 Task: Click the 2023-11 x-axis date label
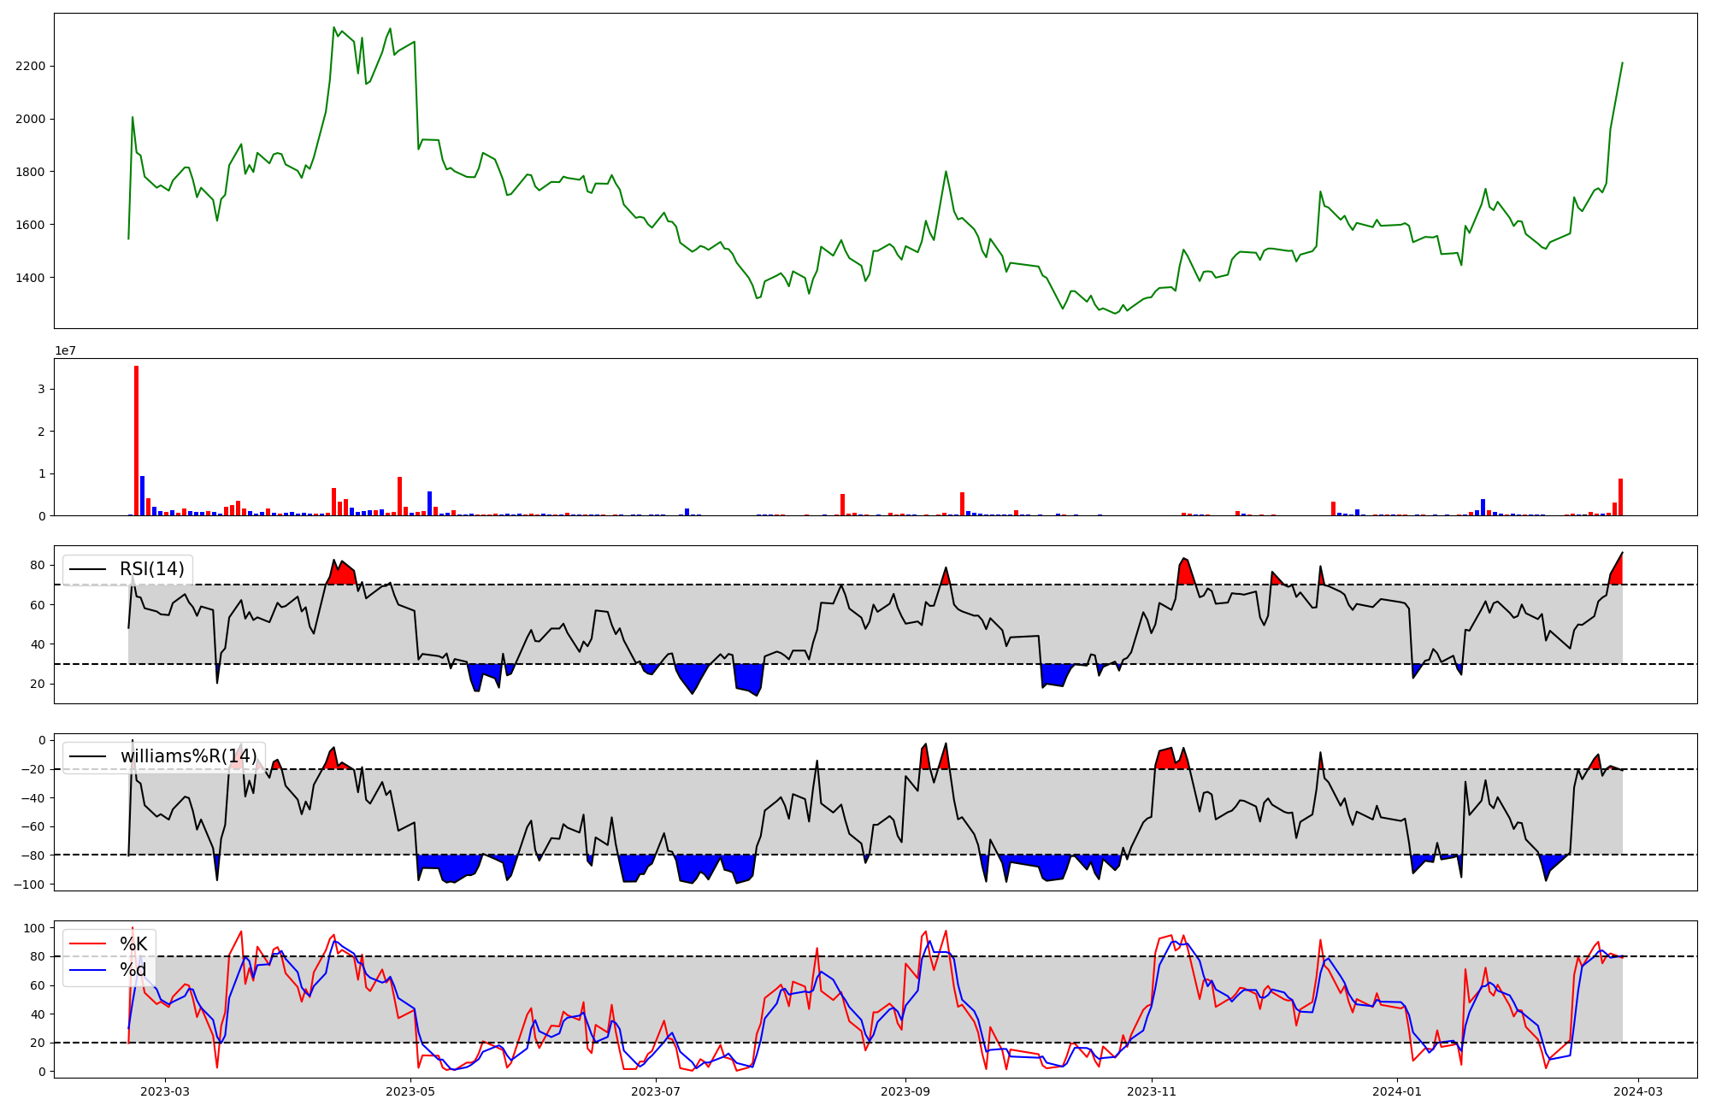point(1152,1091)
